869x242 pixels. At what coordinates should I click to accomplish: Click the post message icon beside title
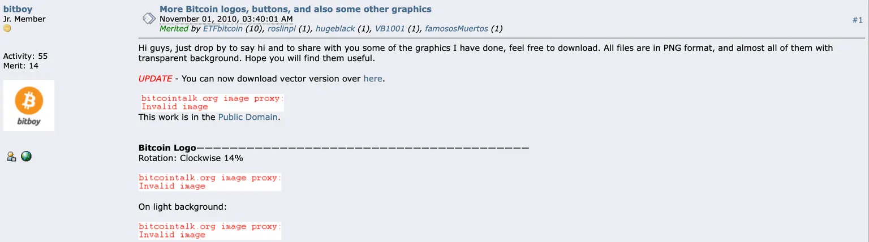pyautogui.click(x=148, y=19)
